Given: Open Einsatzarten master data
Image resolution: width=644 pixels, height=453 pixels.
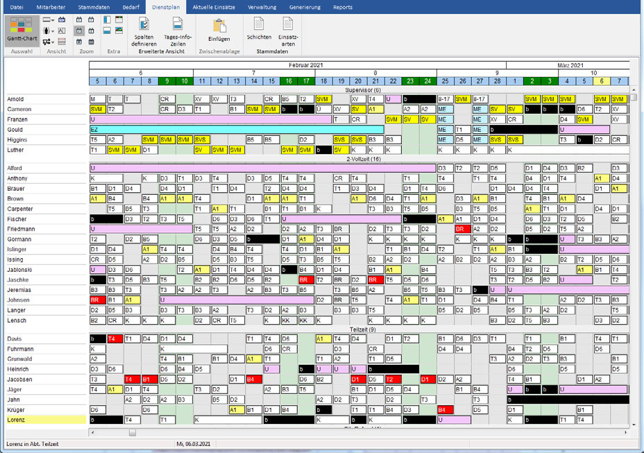Looking at the screenshot, I should 288,32.
